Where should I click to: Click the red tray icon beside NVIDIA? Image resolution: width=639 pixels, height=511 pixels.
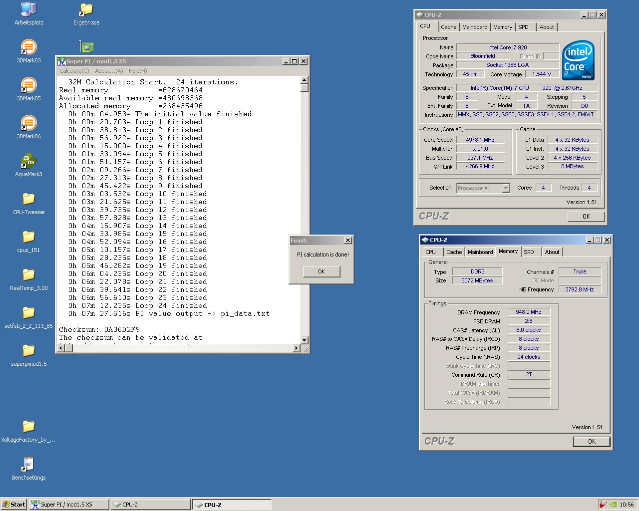tap(604, 504)
